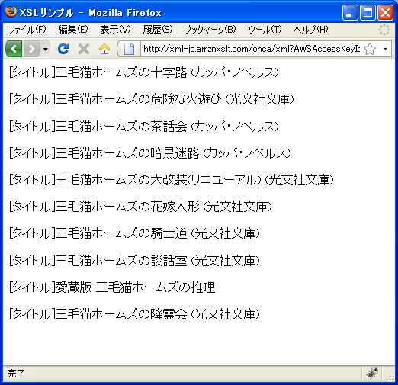Click the title 三毛猫ホームズの降霊会

tap(121, 314)
